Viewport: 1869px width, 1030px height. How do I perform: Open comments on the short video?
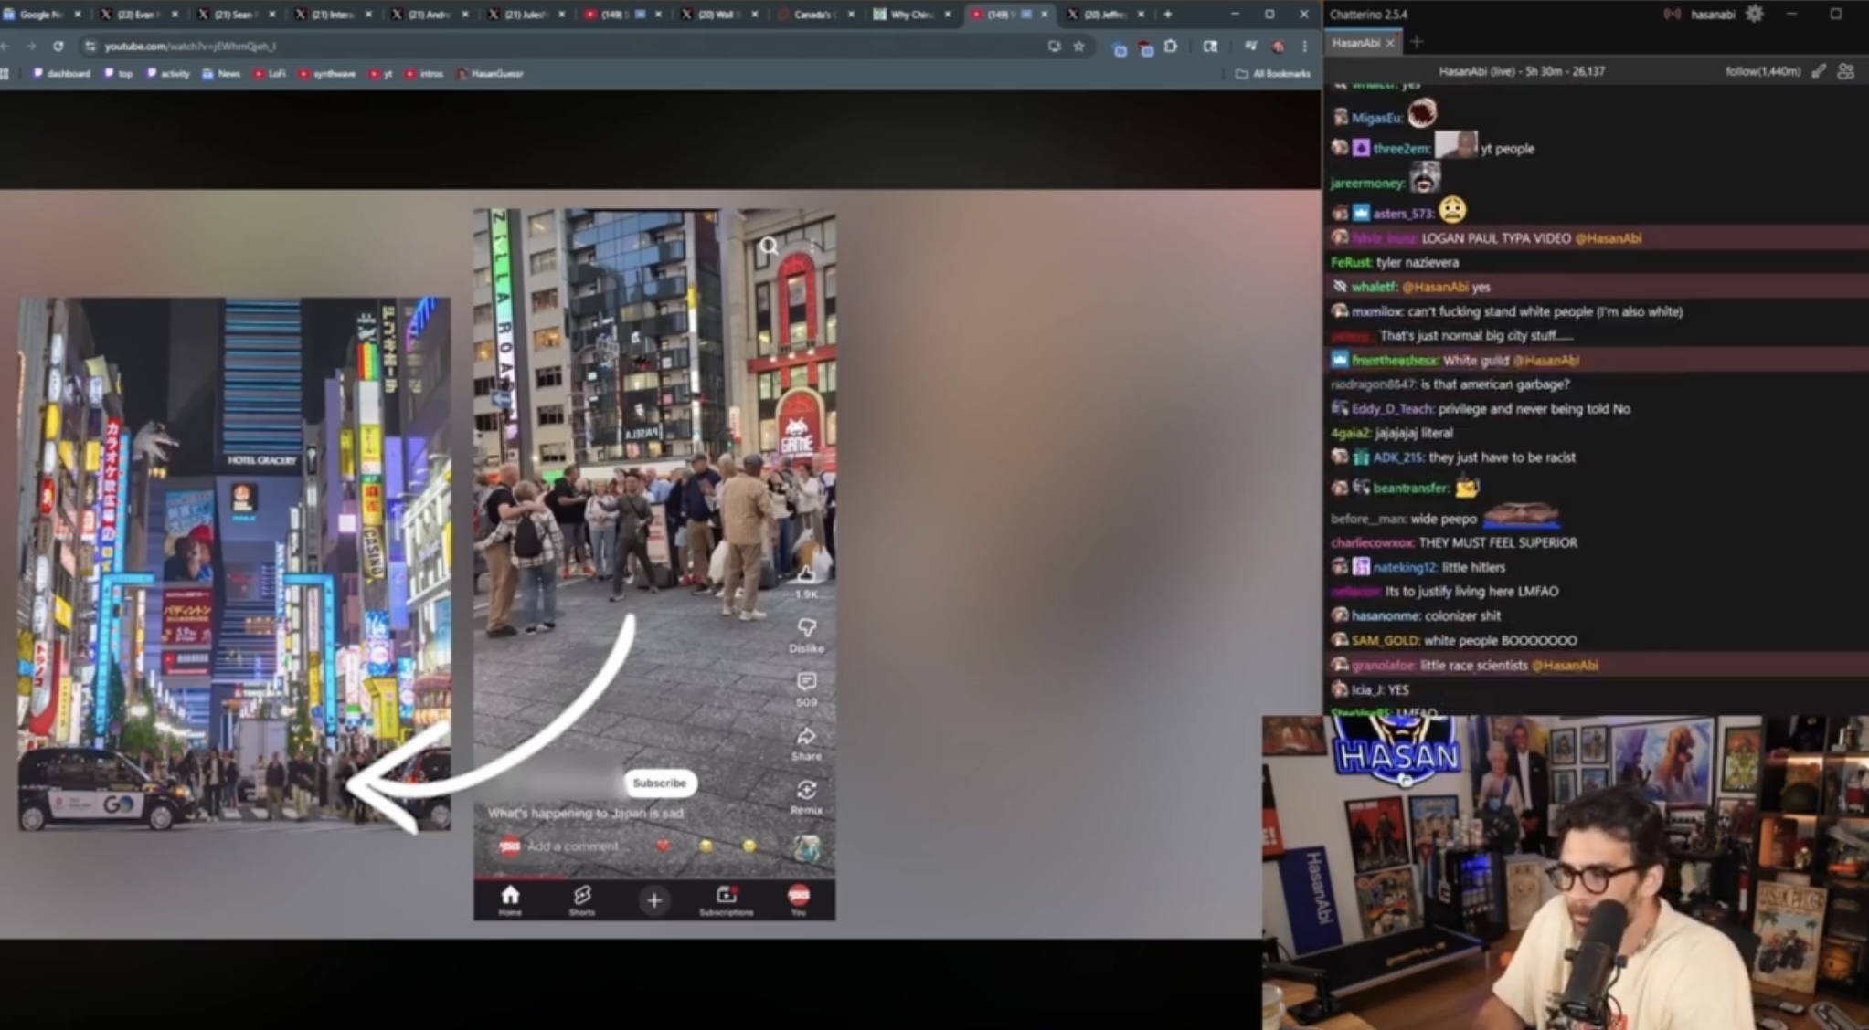point(806,682)
